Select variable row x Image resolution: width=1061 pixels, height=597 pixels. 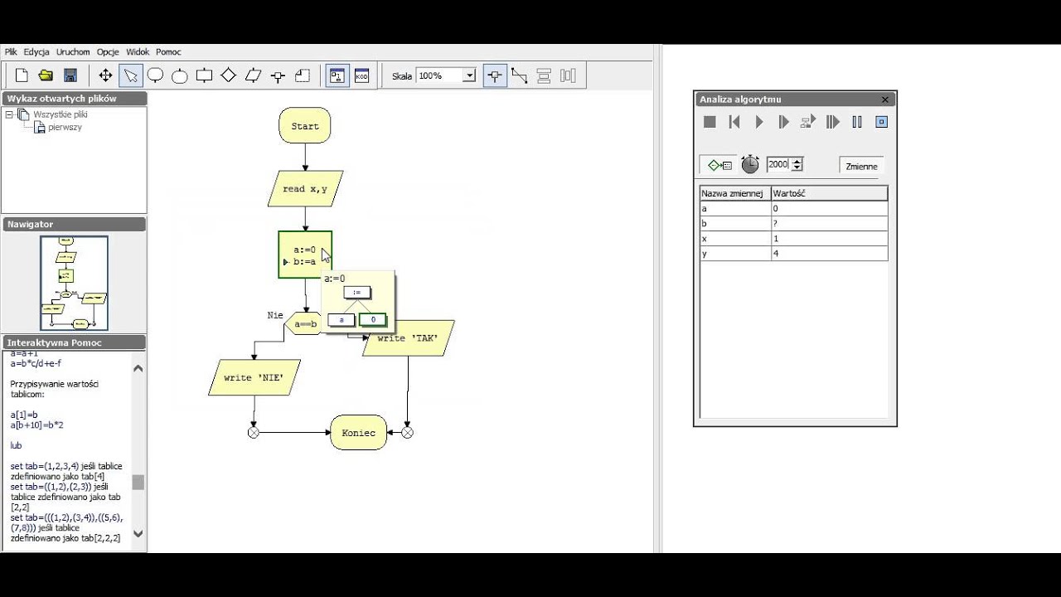coord(794,238)
